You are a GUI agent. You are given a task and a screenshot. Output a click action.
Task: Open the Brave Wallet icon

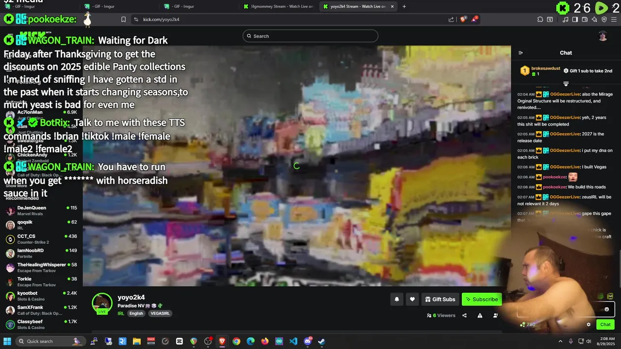585,19
